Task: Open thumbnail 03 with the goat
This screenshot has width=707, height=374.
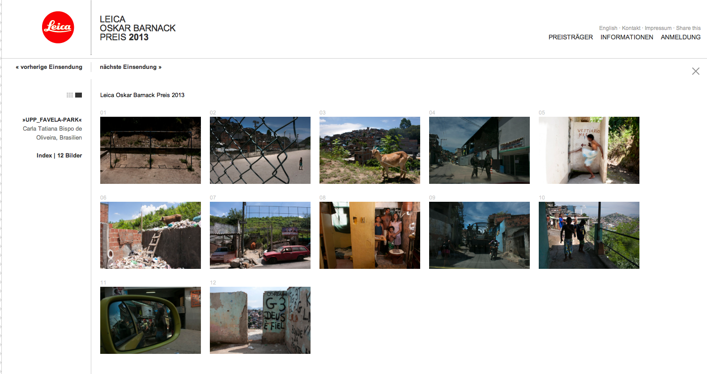Action: click(370, 150)
